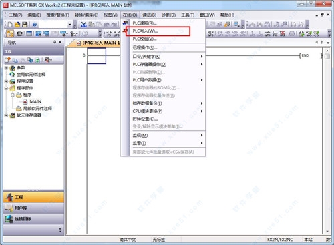334x245 pixels.
Task: Expand the 程序设置 tree node
Action: pos(7,81)
